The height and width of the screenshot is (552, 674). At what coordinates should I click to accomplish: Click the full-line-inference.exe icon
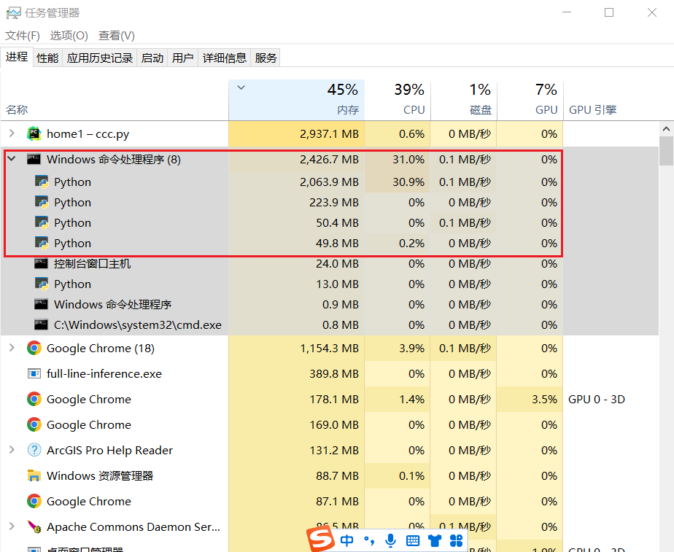tap(34, 374)
